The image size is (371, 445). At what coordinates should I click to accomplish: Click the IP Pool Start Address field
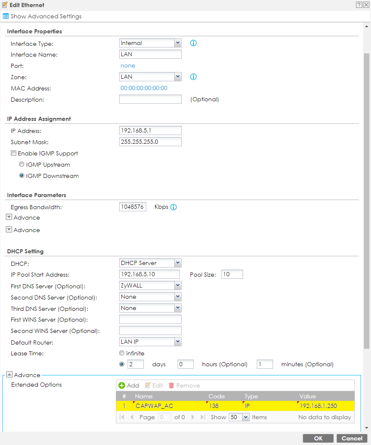click(149, 274)
